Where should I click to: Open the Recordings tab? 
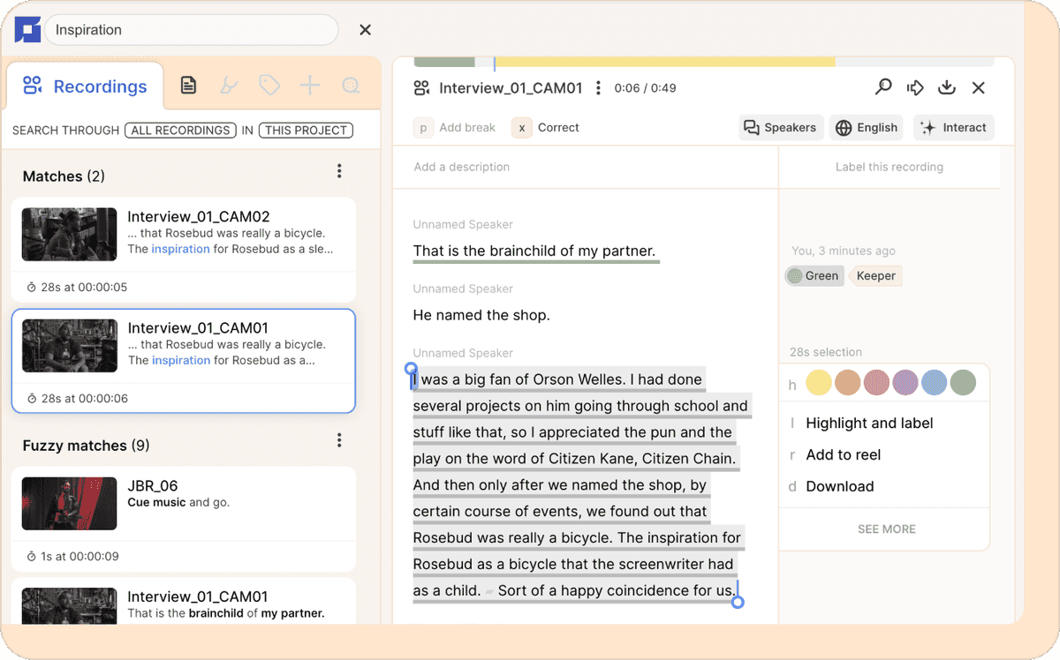click(x=85, y=86)
